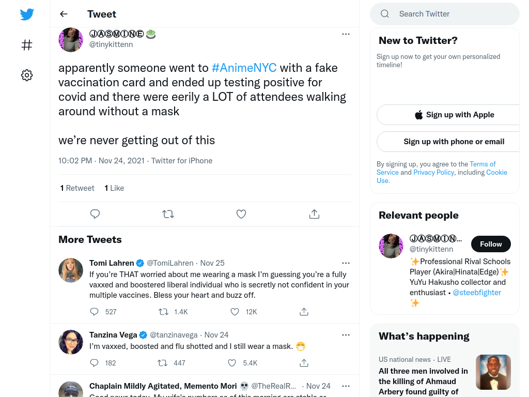Follow @tinykittenn in Relevant people

coord(491,244)
